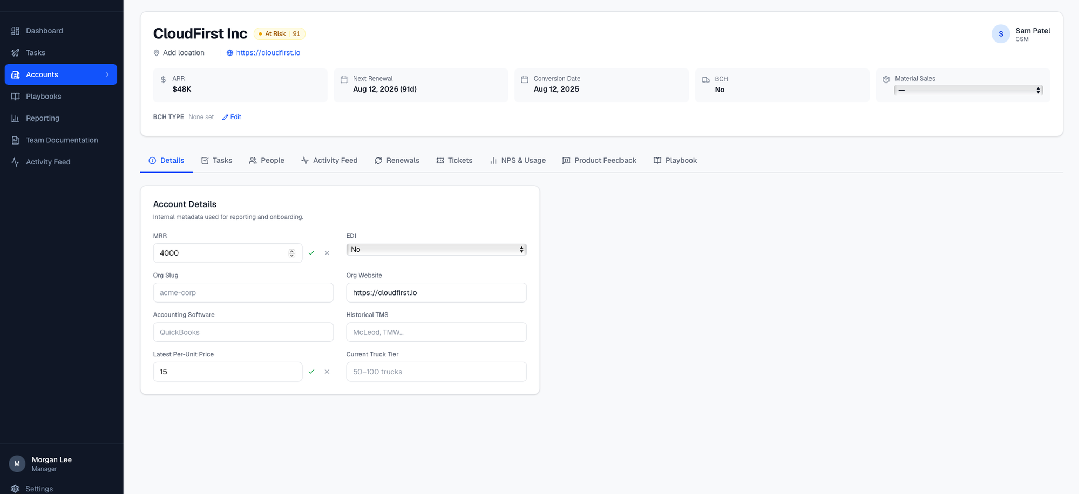Click the MRR number field

tap(227, 253)
